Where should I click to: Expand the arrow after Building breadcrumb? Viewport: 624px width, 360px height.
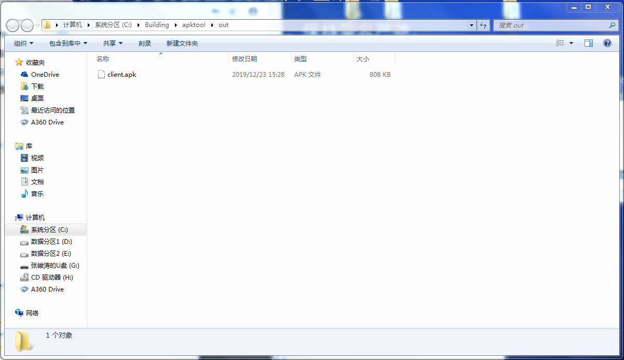click(175, 25)
